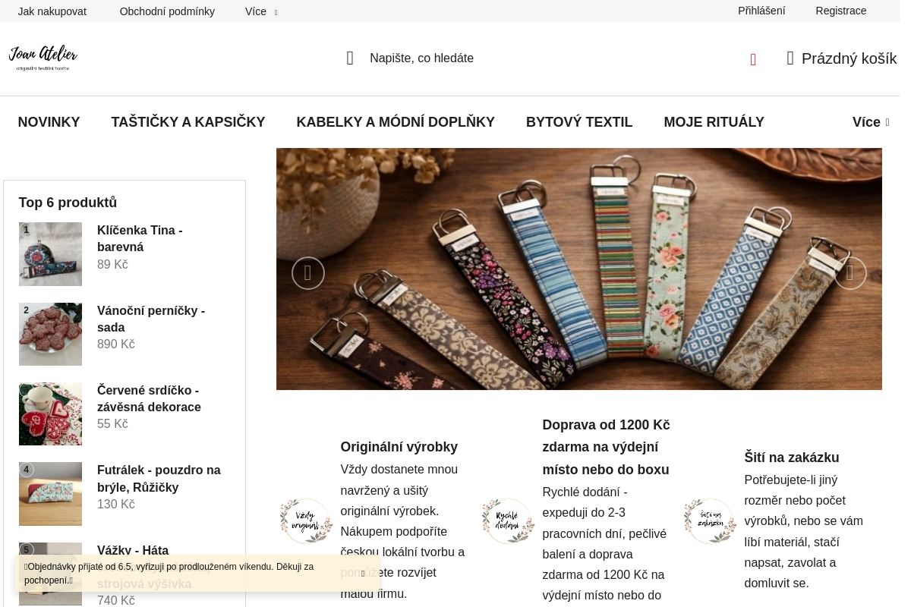Open 'Červené srdíčko - závěsná dekorace' link
Viewport: 911px width, 607px height.
click(x=149, y=398)
